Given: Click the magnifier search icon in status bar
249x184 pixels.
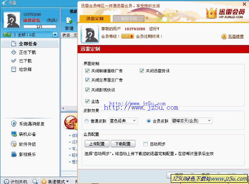Looking at the screenshot, I should [x=35, y=181].
